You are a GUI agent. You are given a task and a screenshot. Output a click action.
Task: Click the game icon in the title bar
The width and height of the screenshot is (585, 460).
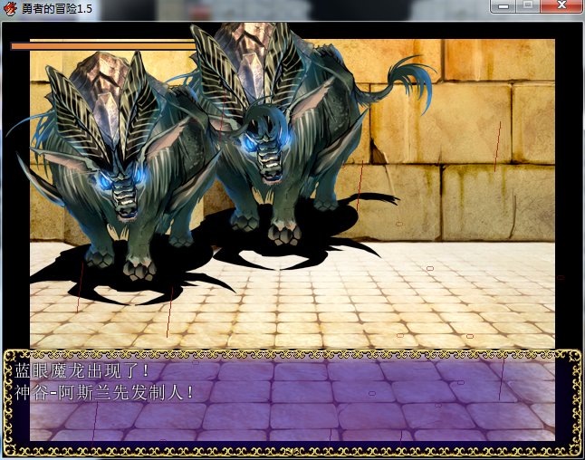(10, 8)
